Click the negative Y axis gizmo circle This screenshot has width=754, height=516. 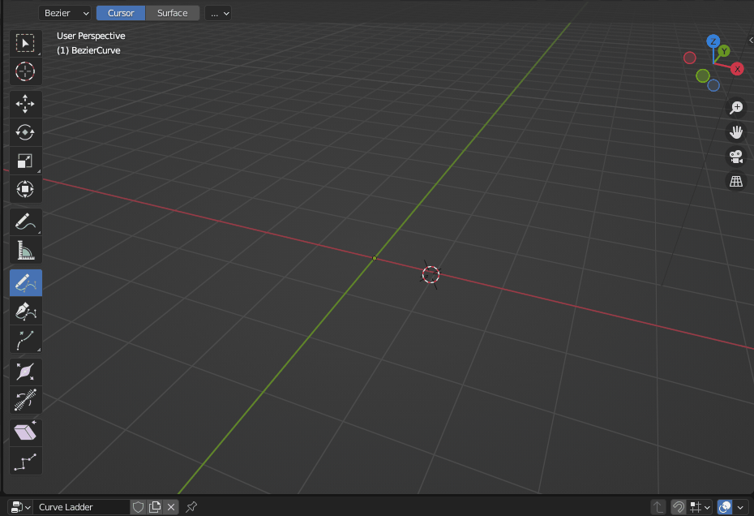[x=703, y=75]
